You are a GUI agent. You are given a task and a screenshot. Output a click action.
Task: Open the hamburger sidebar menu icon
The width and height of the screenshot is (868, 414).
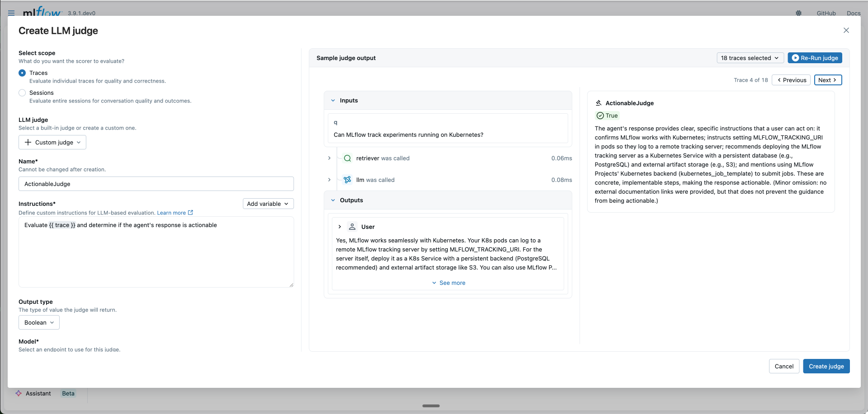click(11, 13)
